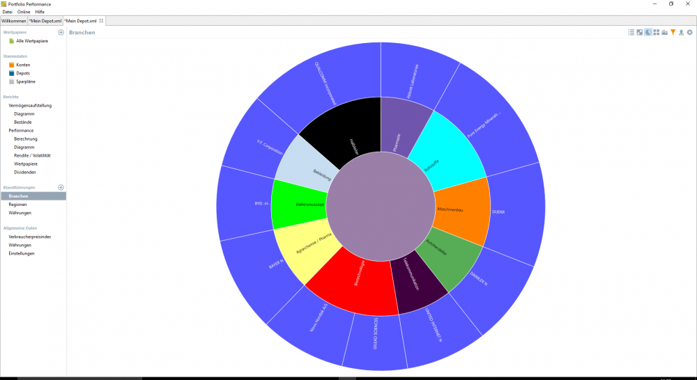Open Vermögensaufstellung report
Image resolution: width=697 pixels, height=380 pixels.
pyautogui.click(x=30, y=106)
